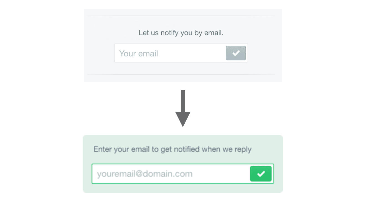369x204 pixels.
Task: Click the word "us" in the top label
Action: click(x=154, y=34)
